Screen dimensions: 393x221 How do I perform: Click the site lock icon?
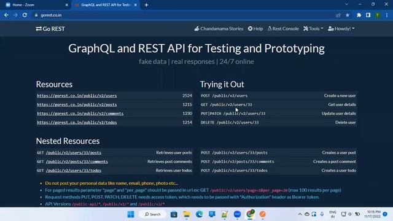tap(36, 15)
